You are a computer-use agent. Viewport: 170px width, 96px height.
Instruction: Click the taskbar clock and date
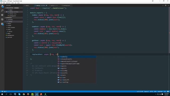pyautogui.click(x=166, y=94)
